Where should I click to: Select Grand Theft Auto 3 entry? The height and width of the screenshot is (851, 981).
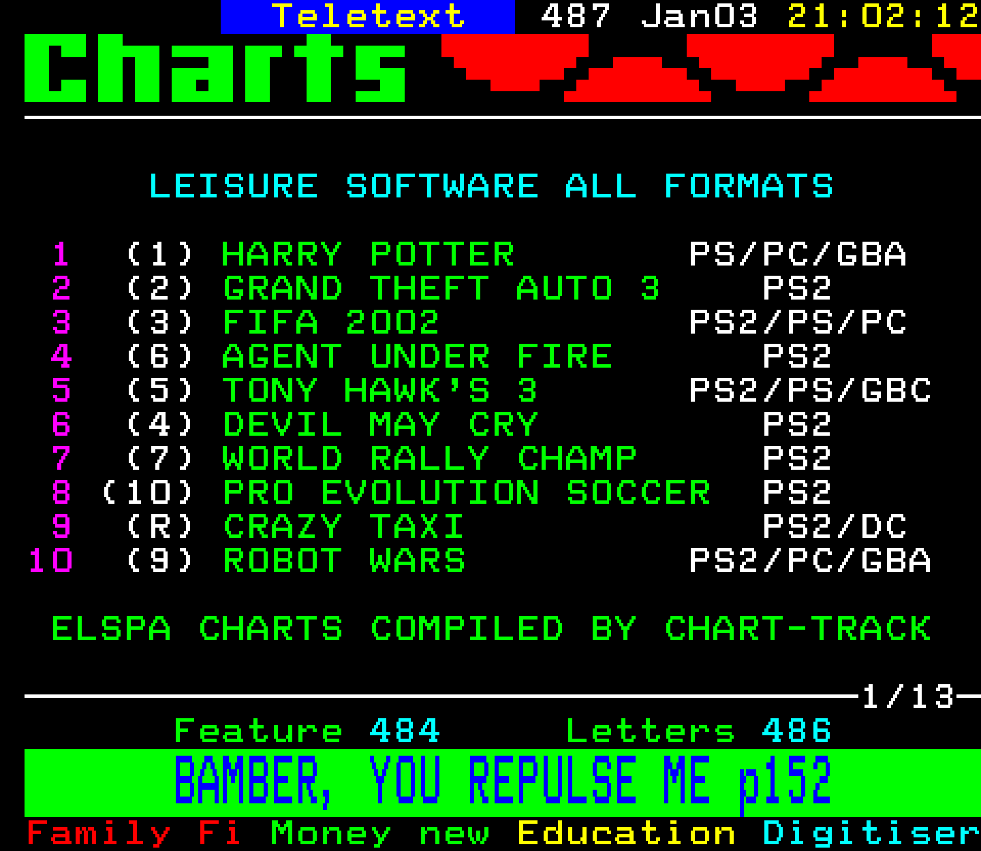click(x=441, y=289)
